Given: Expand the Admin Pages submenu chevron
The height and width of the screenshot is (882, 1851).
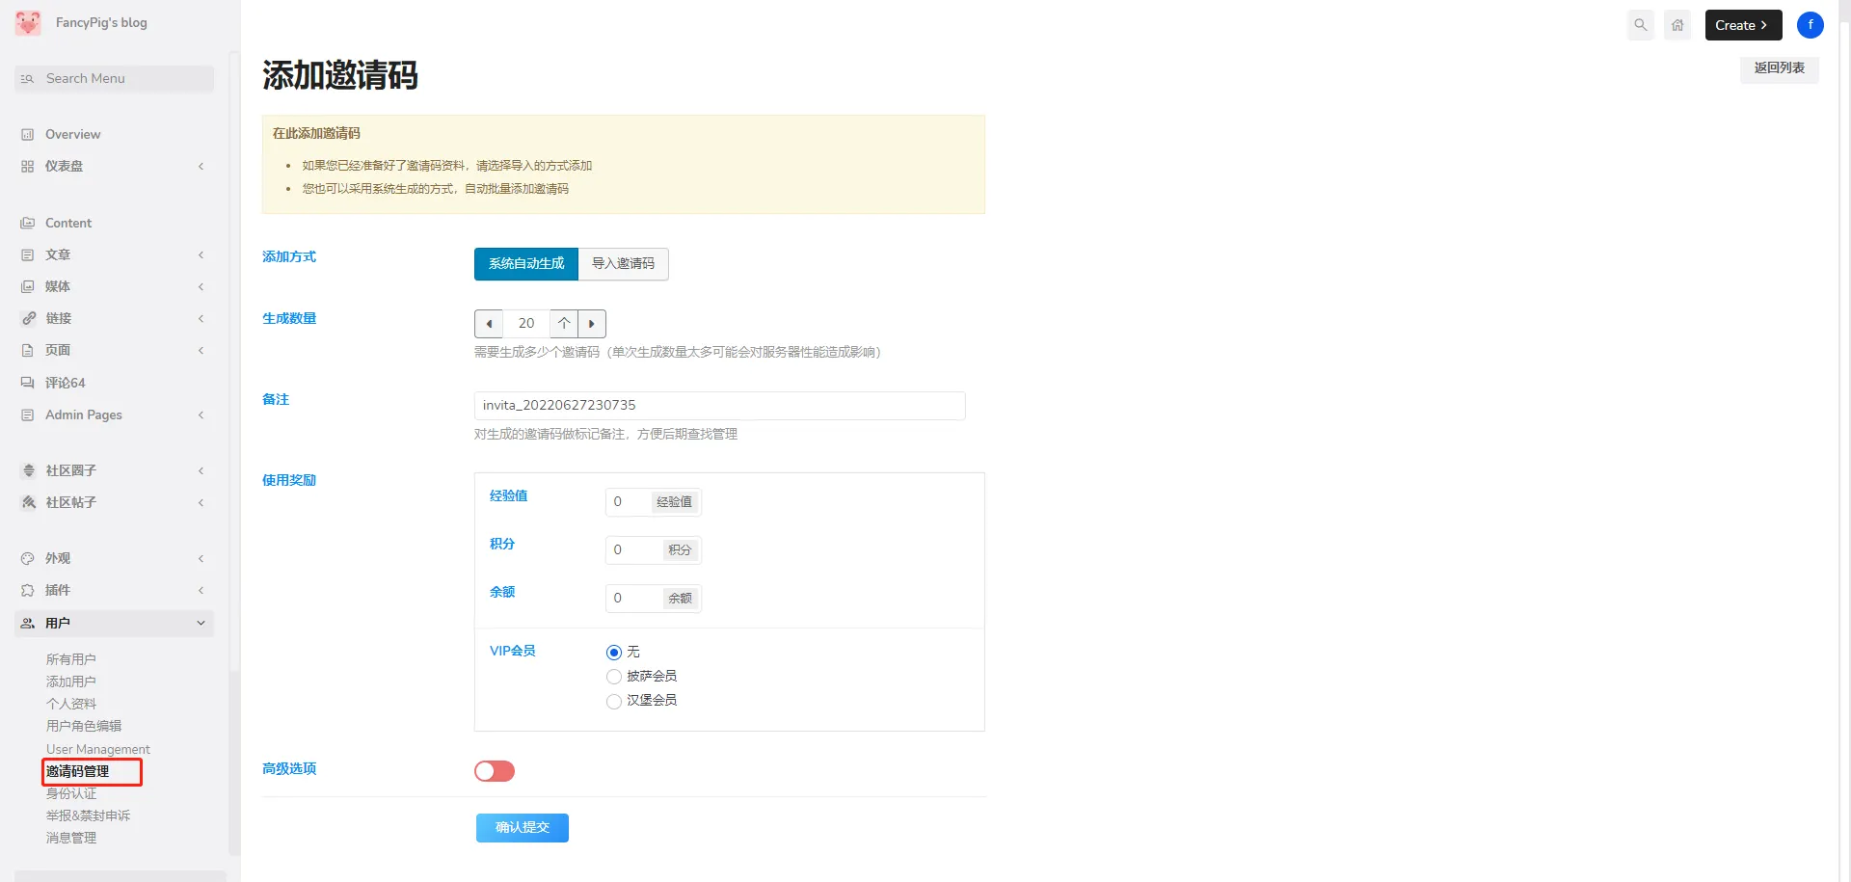Looking at the screenshot, I should point(201,415).
